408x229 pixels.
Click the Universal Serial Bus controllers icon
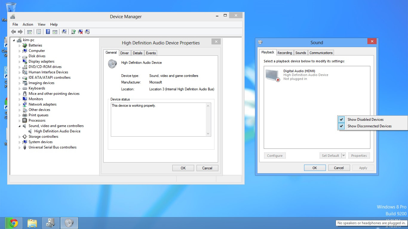(25, 147)
